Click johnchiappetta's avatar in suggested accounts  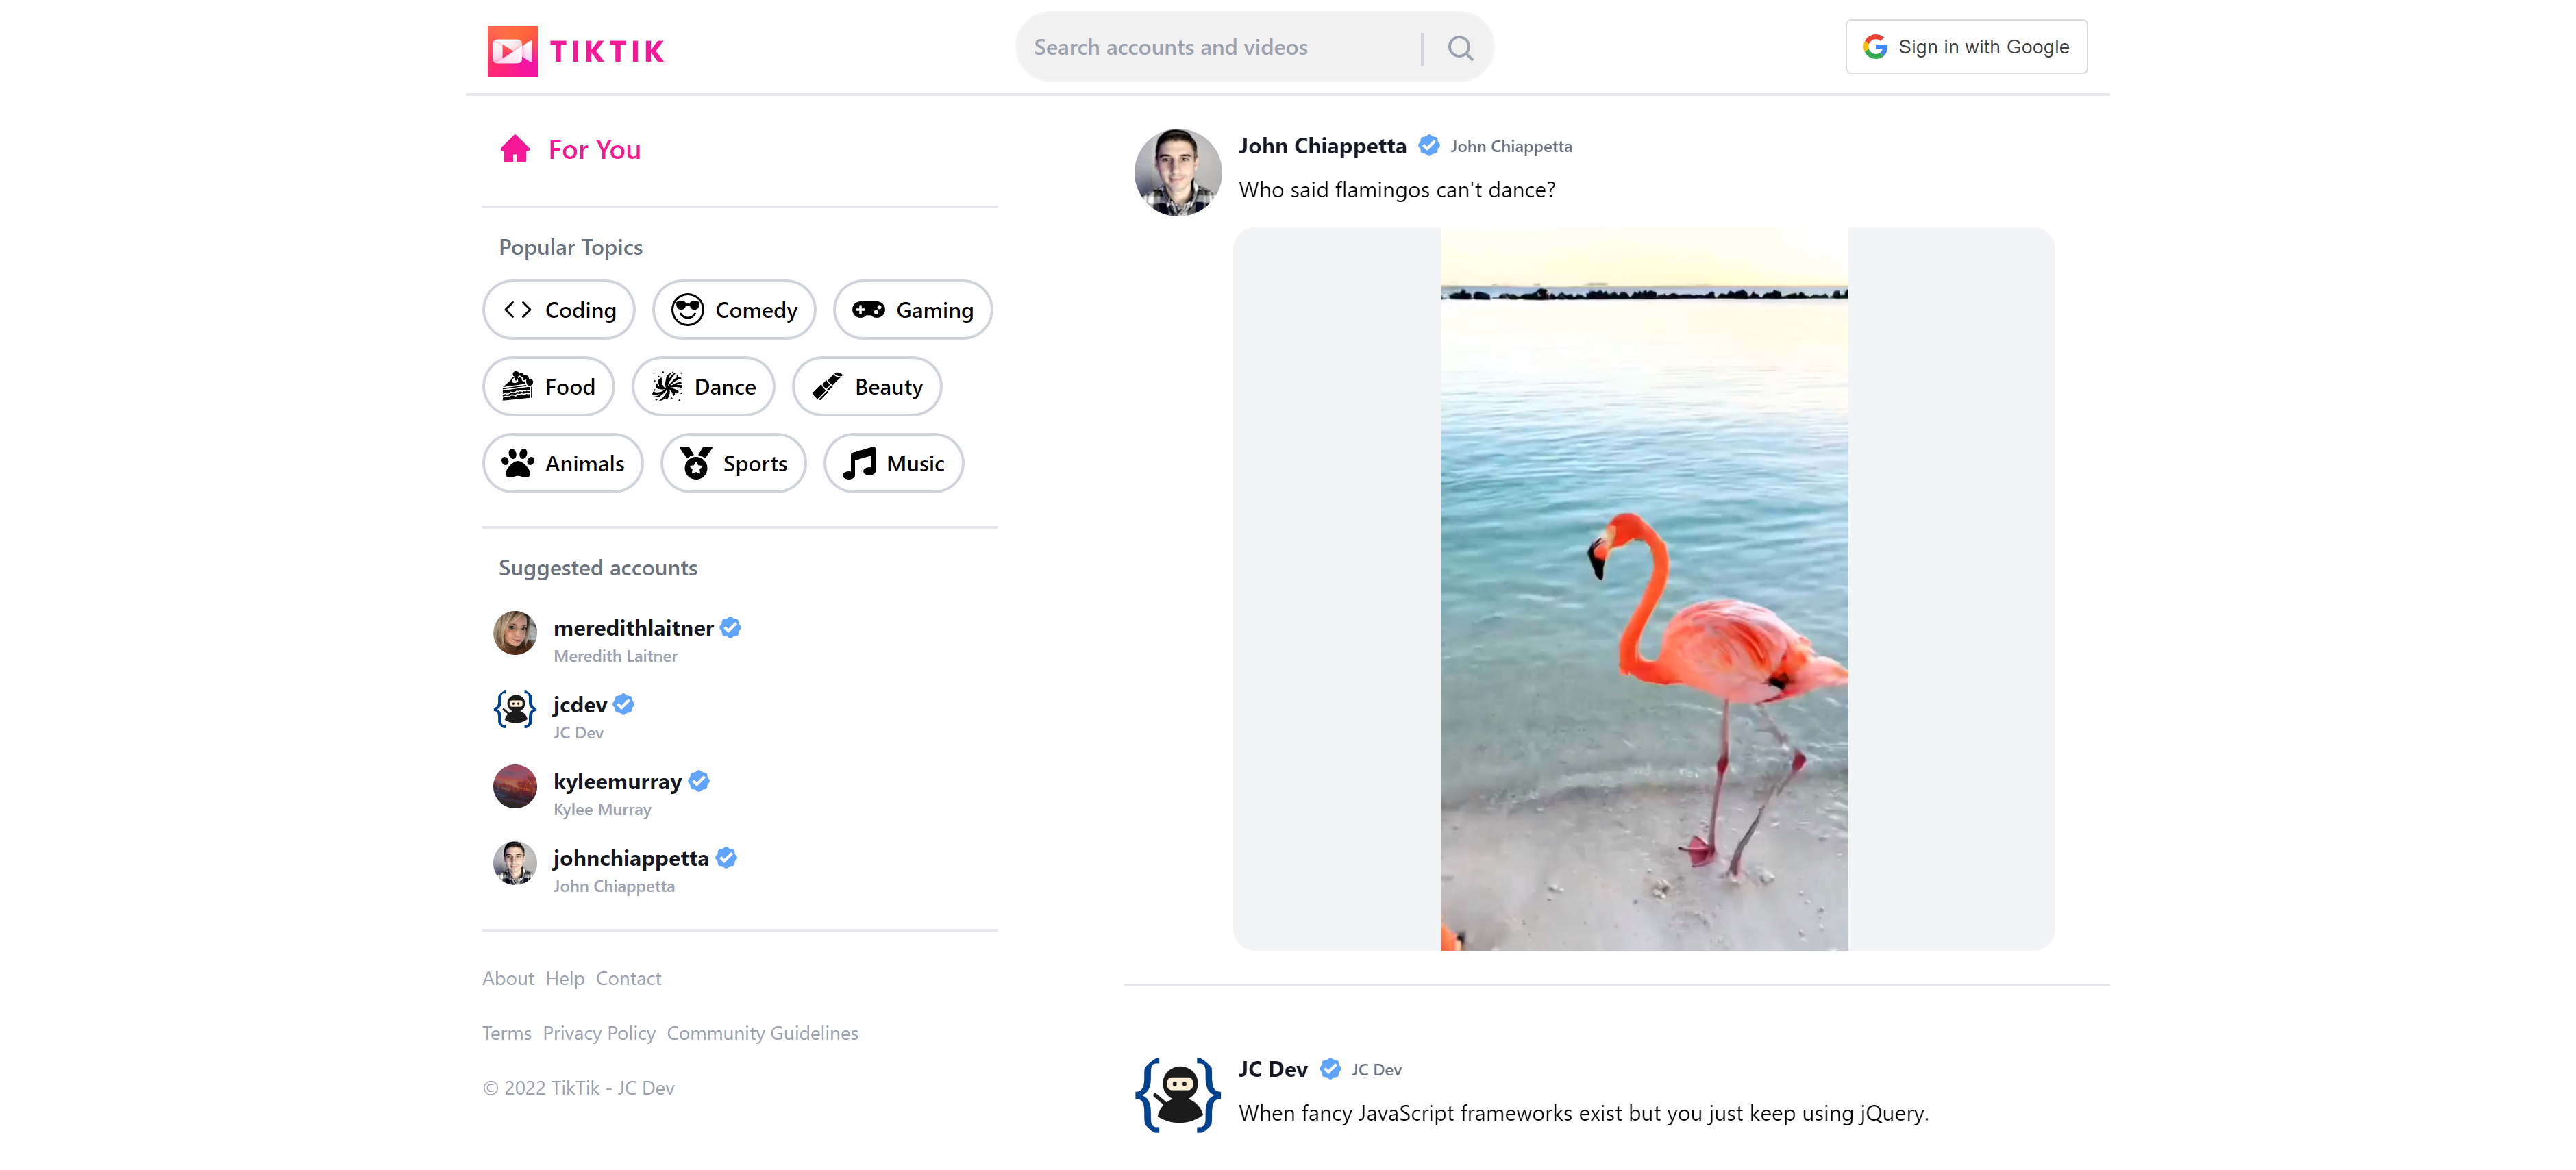[x=515, y=864]
